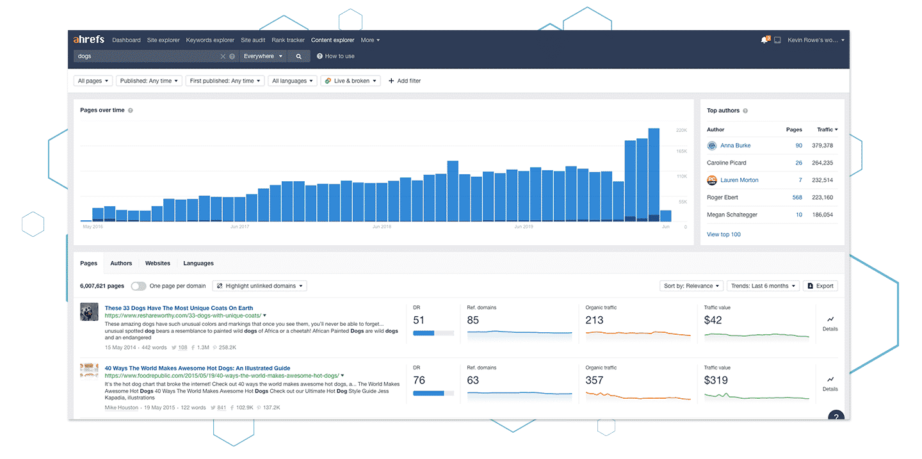Open Site explorer
The height and width of the screenshot is (459, 922).
pyautogui.click(x=163, y=40)
